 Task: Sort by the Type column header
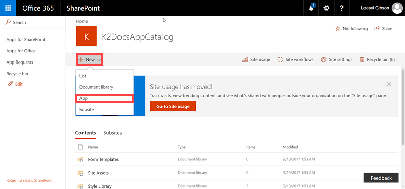tap(182, 147)
